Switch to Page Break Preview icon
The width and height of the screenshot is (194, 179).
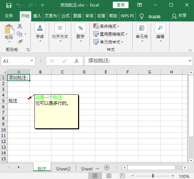(122, 176)
